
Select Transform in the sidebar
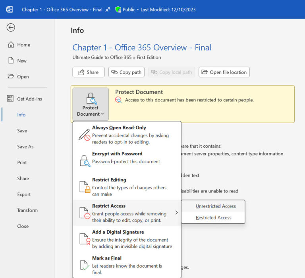click(x=27, y=210)
